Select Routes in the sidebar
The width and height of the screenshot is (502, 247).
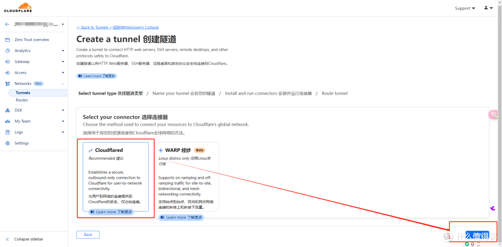click(22, 100)
